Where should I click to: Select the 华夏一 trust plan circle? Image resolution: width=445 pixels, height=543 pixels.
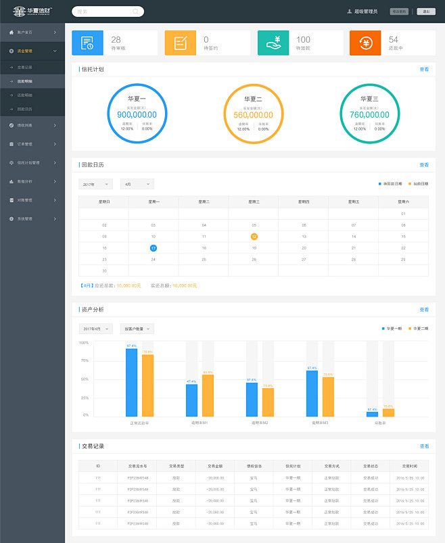point(137,114)
